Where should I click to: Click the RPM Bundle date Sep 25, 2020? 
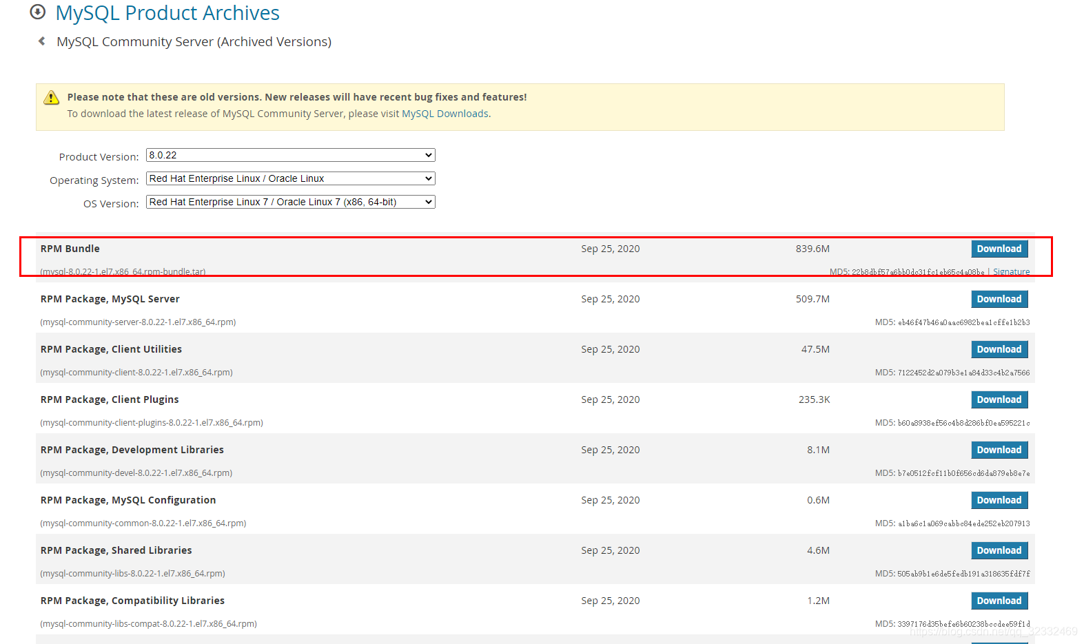point(611,249)
